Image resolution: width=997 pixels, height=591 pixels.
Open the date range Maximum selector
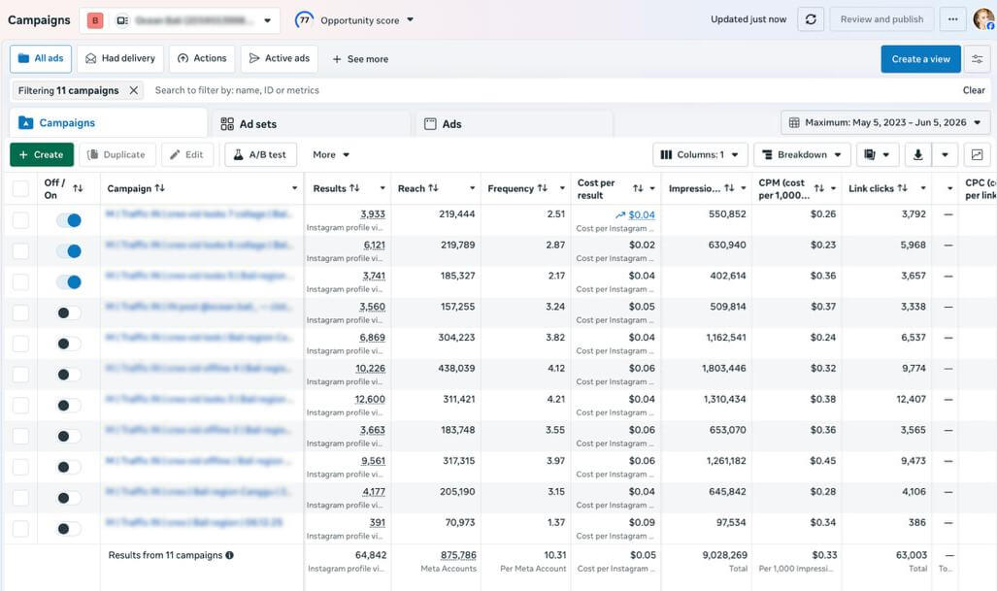click(885, 122)
